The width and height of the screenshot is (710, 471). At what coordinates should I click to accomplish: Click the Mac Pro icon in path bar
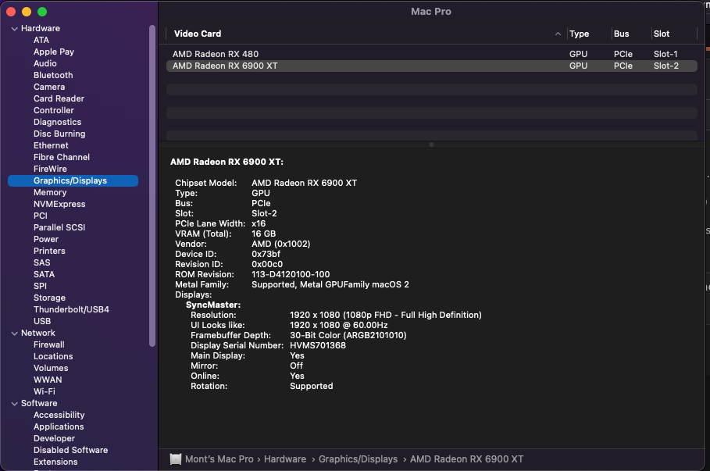(176, 459)
